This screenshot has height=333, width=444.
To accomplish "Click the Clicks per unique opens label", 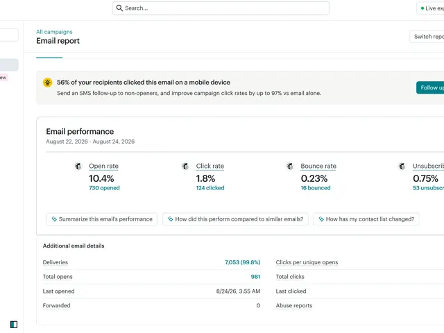I will pyautogui.click(x=307, y=262).
